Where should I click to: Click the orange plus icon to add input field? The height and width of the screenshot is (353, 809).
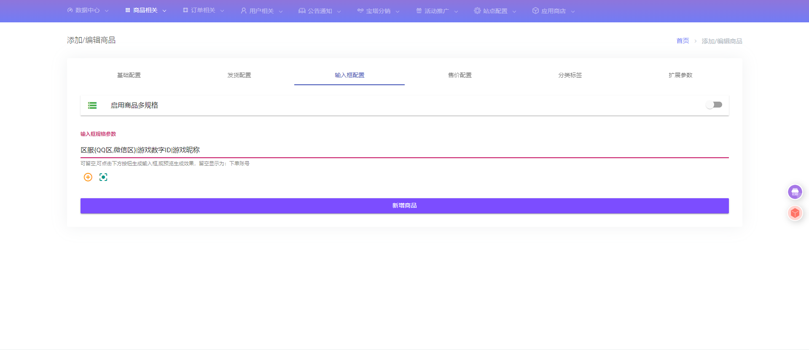[88, 177]
